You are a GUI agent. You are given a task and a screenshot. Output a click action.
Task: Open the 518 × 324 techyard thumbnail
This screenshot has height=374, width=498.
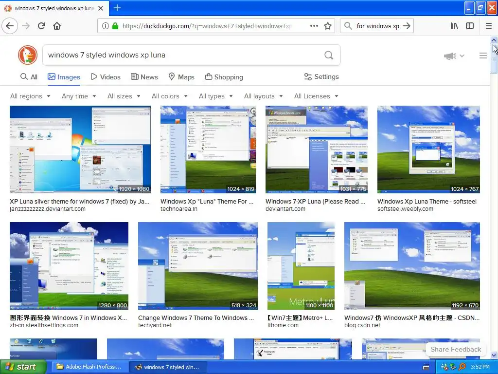[x=198, y=266]
